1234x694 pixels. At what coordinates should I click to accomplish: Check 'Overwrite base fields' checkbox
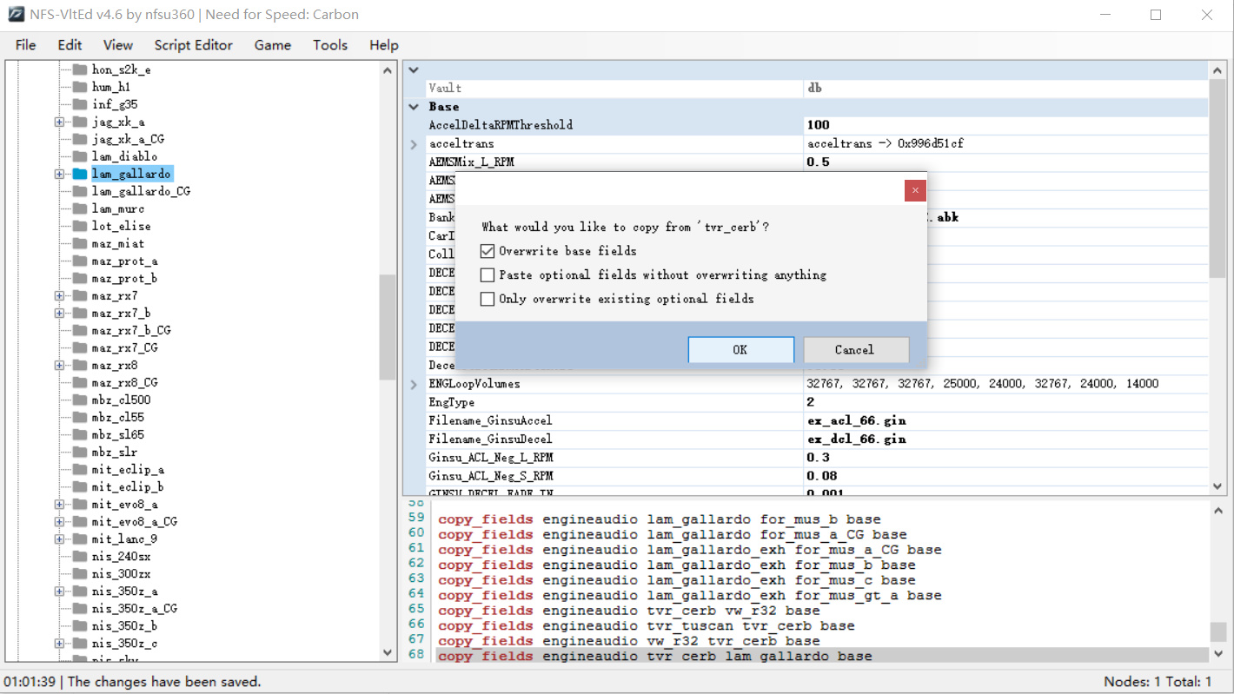[x=488, y=251]
